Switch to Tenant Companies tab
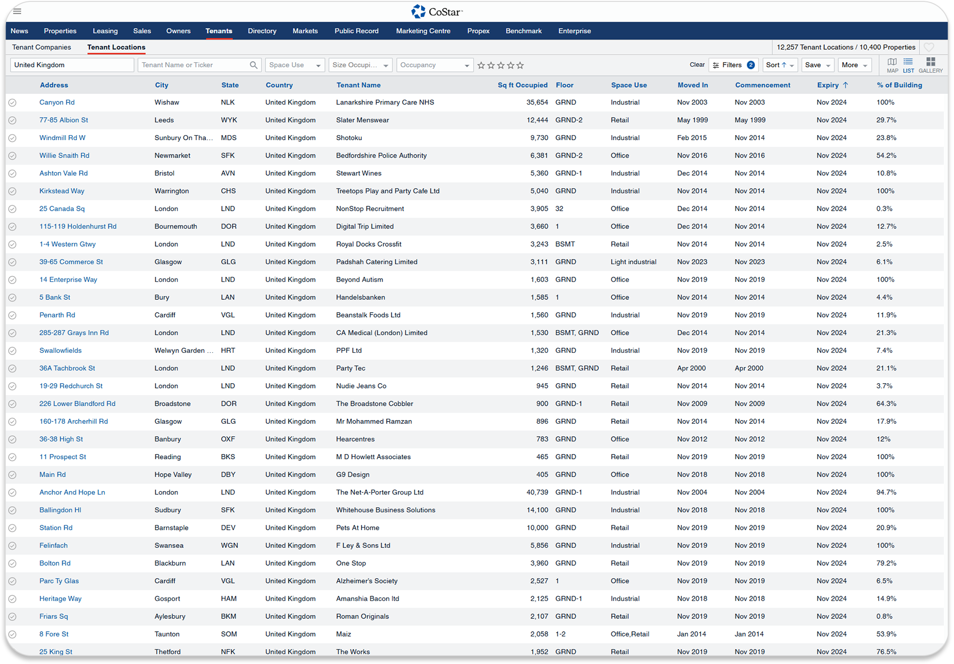This screenshot has width=954, height=664. 41,47
